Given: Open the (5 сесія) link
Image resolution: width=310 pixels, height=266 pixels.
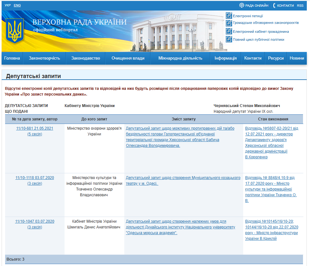Looking at the screenshot, I should pyautogui.click(x=35, y=134).
